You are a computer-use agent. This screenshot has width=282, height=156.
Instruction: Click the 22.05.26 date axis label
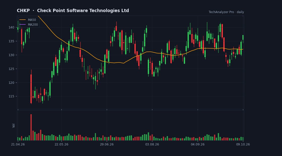pyautogui.click(x=61, y=144)
